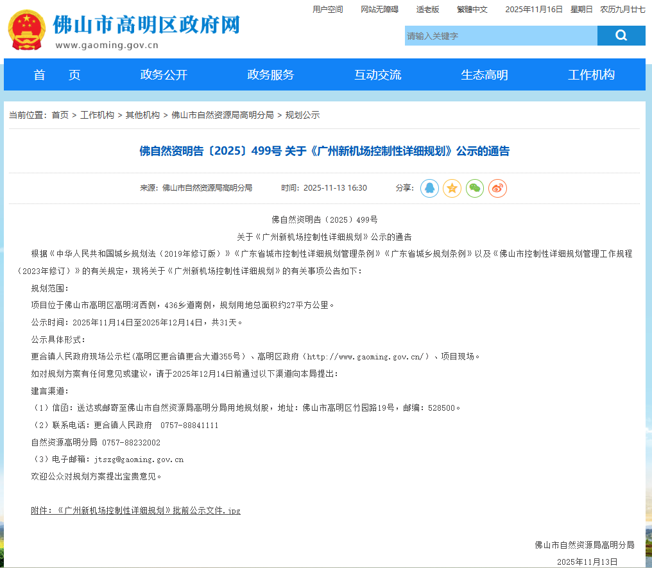Enable 网站无障碍 accessibility mode

coord(379,9)
